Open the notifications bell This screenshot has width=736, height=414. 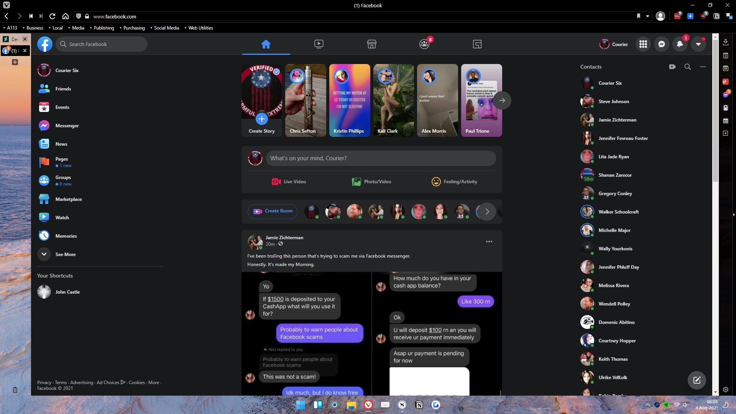(x=680, y=44)
